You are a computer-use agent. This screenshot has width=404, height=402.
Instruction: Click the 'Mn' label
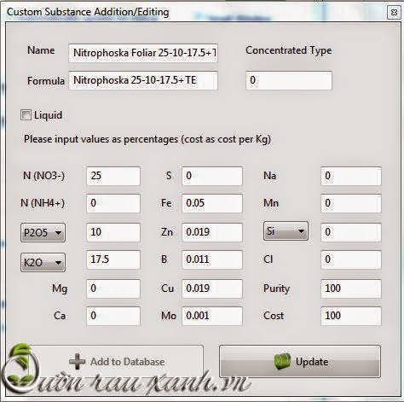pos(271,203)
